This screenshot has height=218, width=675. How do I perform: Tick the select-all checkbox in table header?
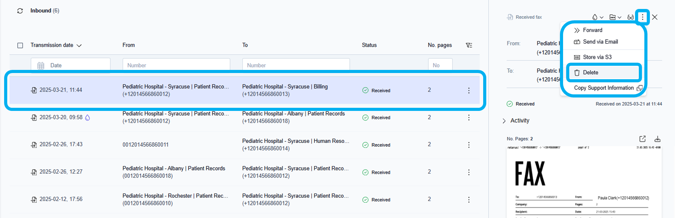[x=20, y=45]
